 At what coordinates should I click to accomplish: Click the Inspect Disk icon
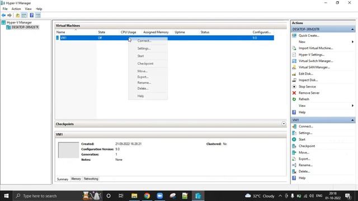coord(294,80)
